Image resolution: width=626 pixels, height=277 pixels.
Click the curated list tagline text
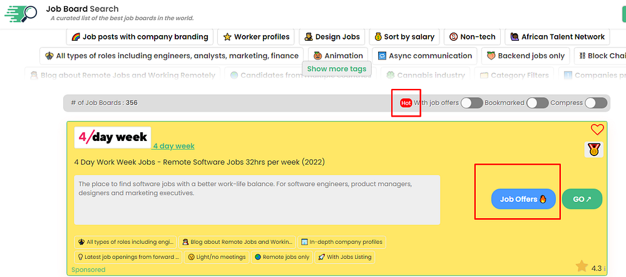tap(122, 18)
